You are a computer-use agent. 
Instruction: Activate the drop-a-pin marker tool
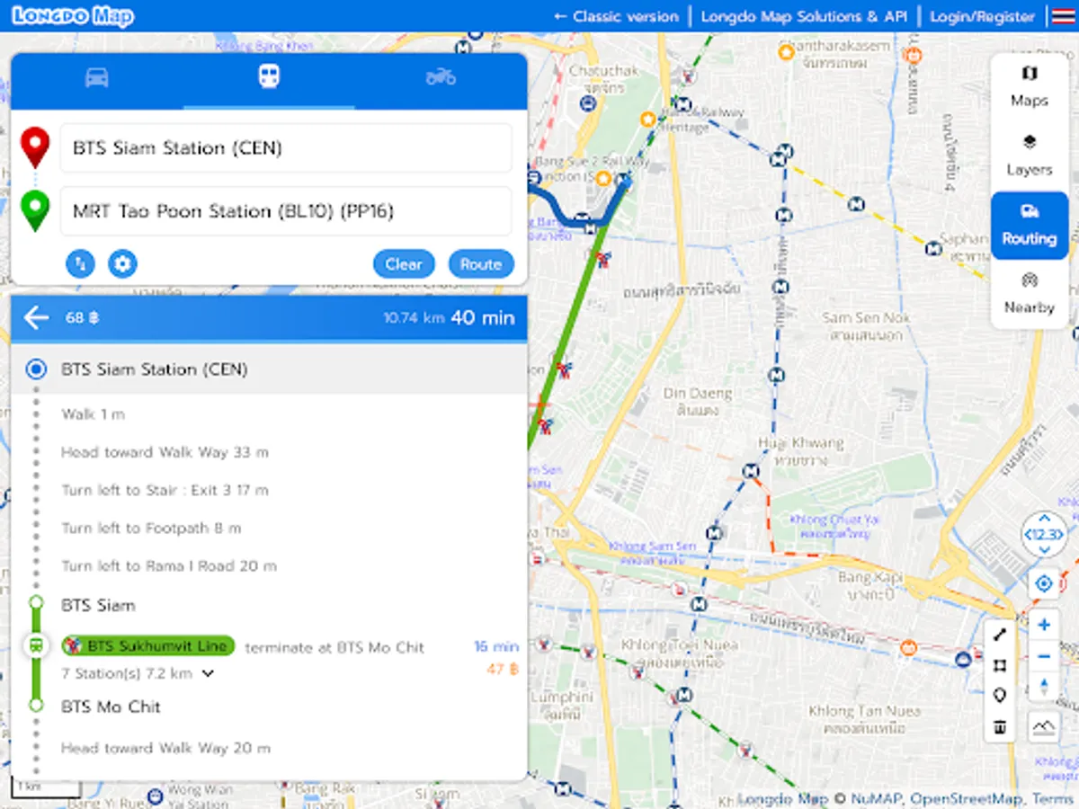pyautogui.click(x=1000, y=694)
